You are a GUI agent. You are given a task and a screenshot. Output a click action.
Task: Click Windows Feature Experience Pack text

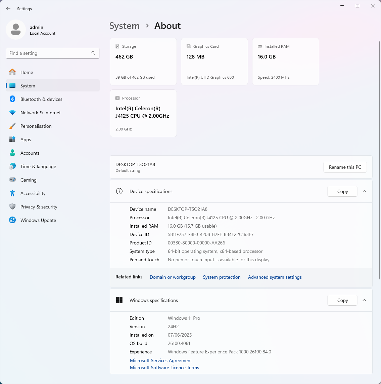coord(219,352)
